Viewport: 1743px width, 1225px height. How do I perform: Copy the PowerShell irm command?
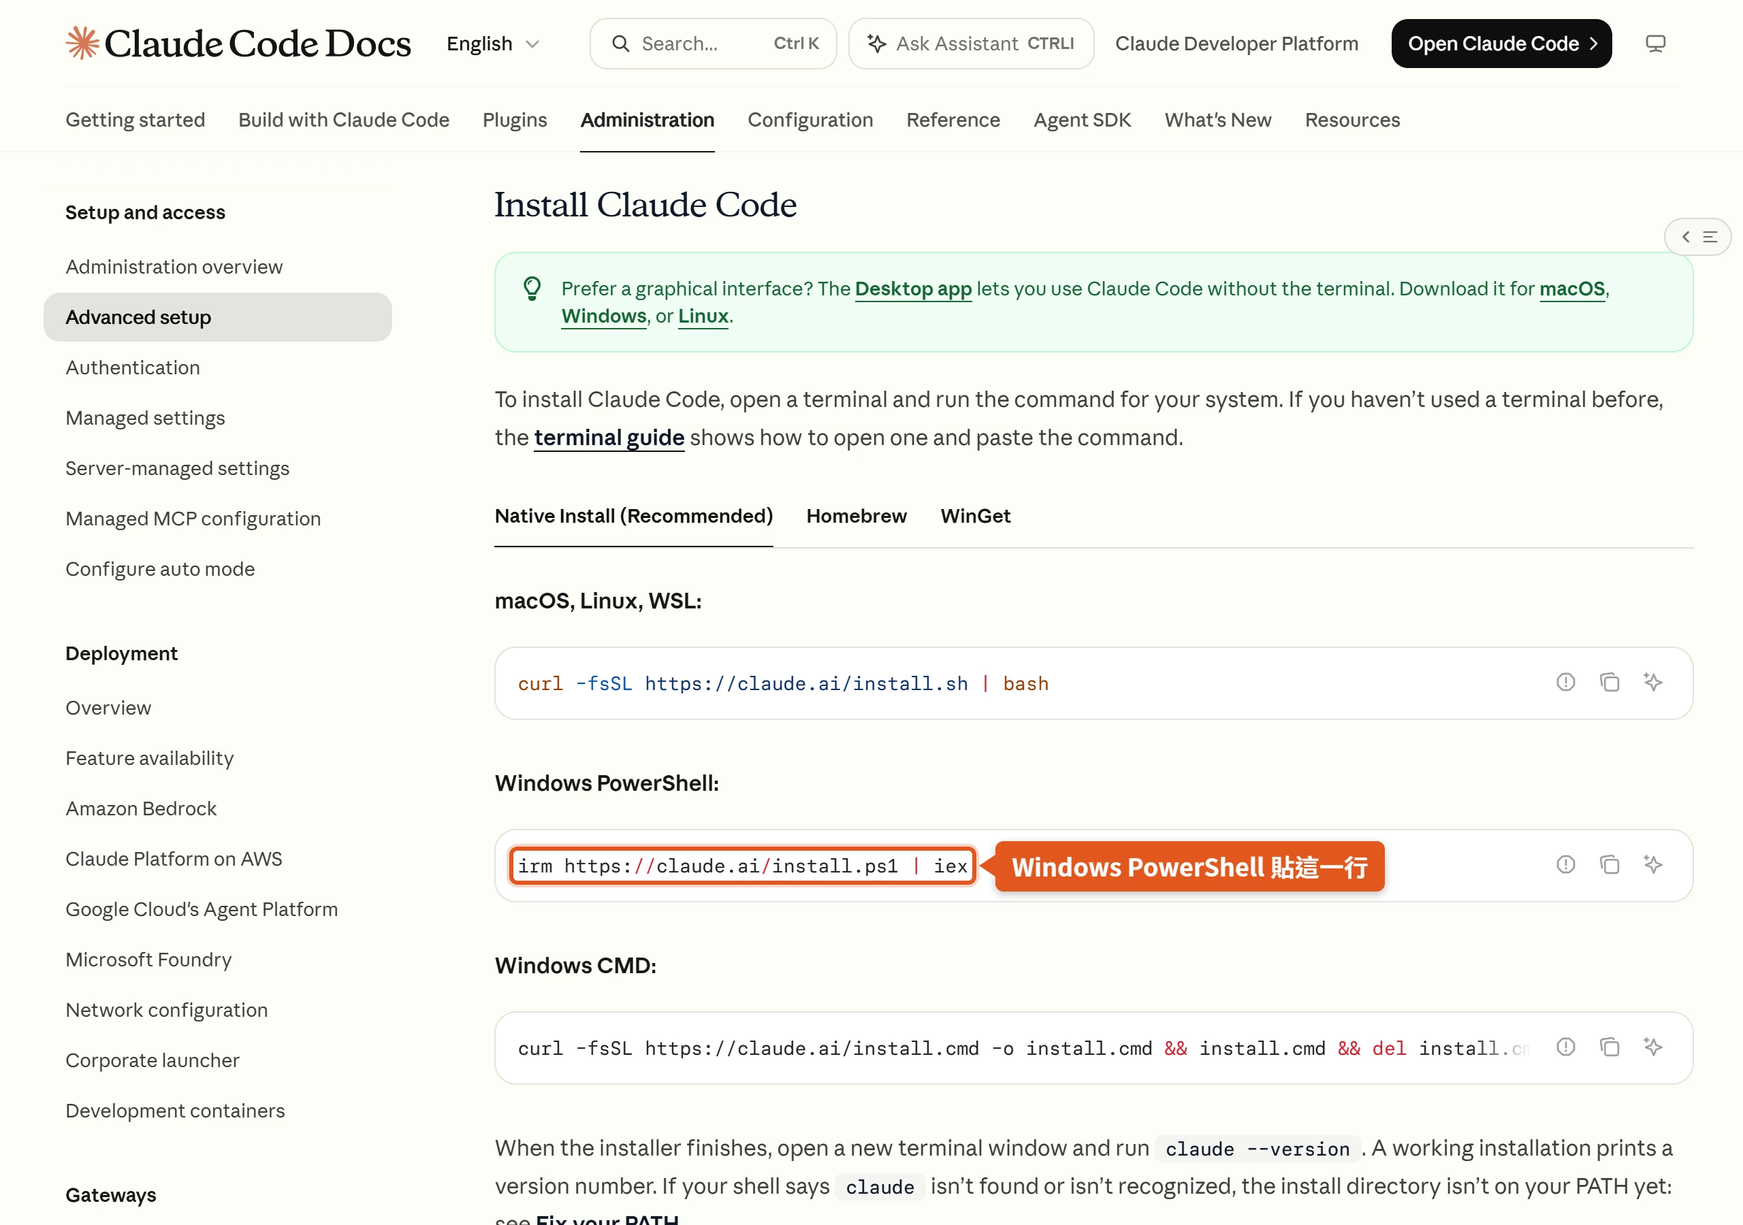[x=1610, y=864]
